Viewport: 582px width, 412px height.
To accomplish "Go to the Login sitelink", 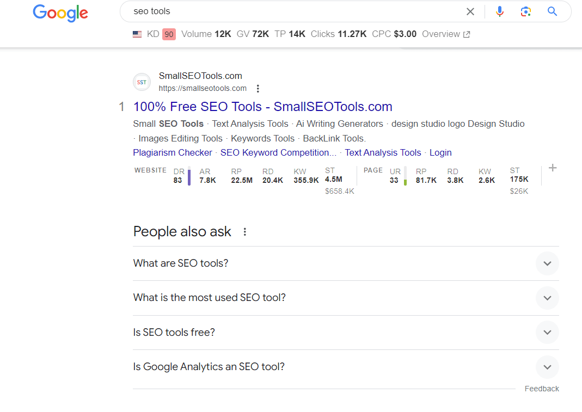I will point(440,152).
